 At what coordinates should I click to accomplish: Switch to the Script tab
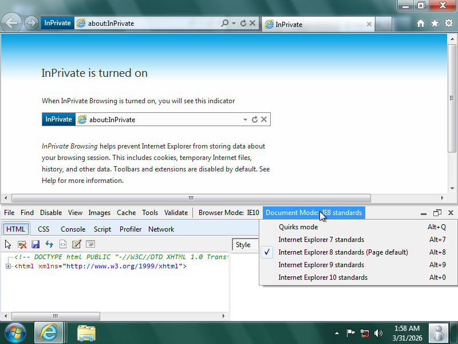102,229
